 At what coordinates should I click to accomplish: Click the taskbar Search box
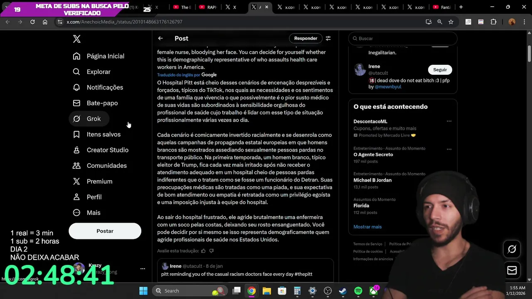point(190,291)
